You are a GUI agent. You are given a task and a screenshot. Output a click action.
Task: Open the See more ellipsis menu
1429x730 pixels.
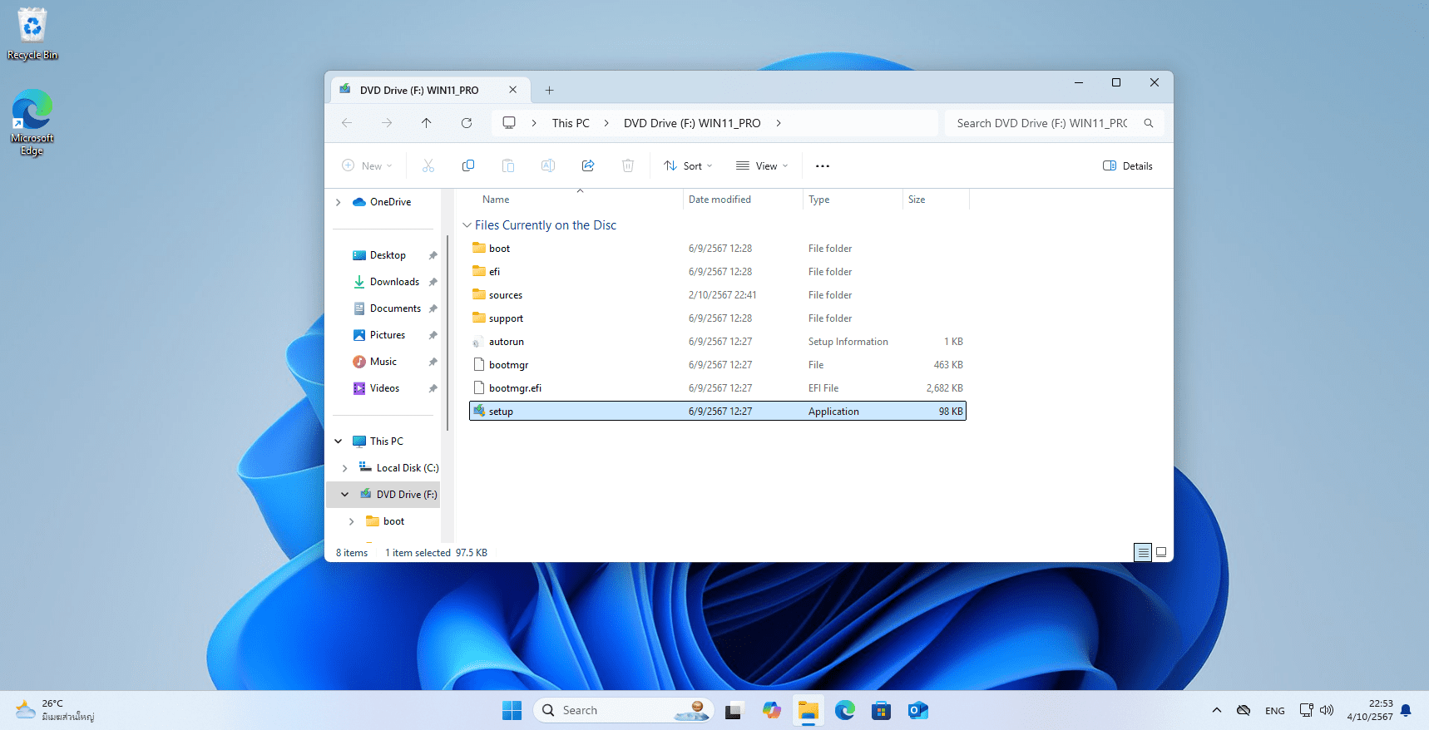pos(823,165)
